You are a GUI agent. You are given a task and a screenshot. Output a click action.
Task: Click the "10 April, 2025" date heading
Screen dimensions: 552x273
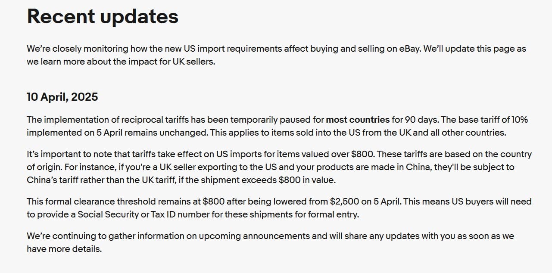tap(62, 97)
